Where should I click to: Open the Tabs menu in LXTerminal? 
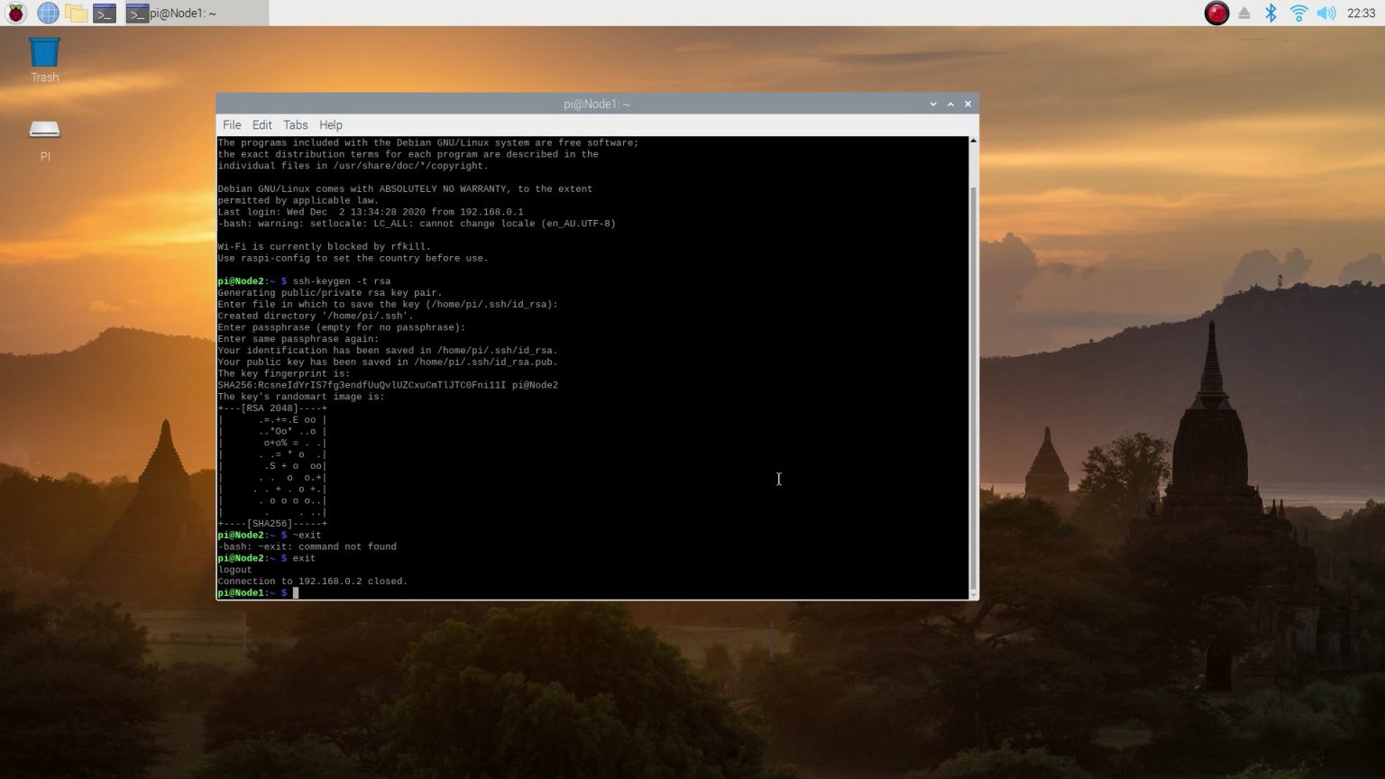[x=295, y=124]
